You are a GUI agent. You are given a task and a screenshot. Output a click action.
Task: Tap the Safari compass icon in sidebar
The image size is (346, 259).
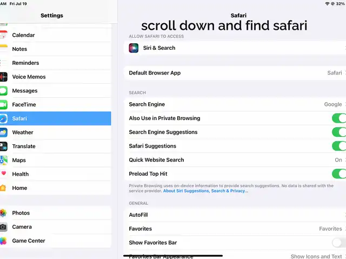click(x=3, y=118)
